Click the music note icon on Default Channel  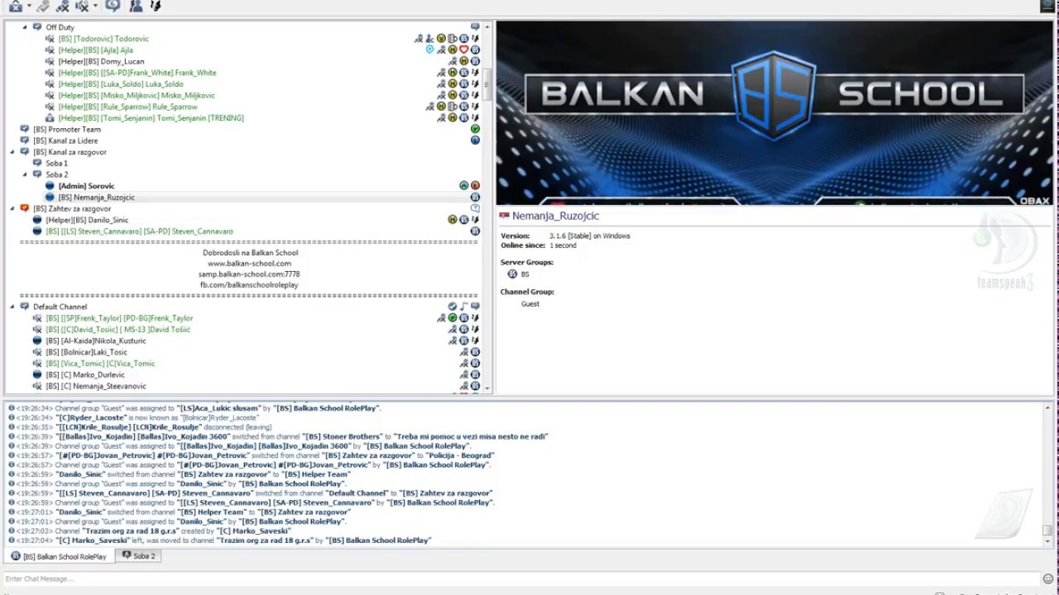(x=464, y=307)
